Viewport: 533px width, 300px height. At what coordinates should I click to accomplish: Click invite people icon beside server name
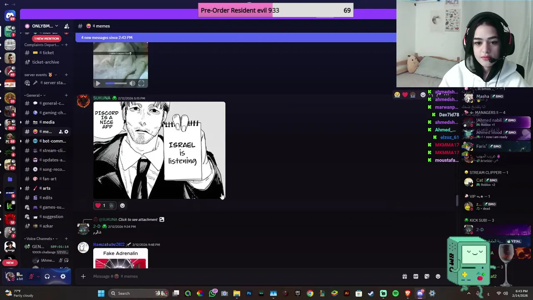(x=67, y=26)
